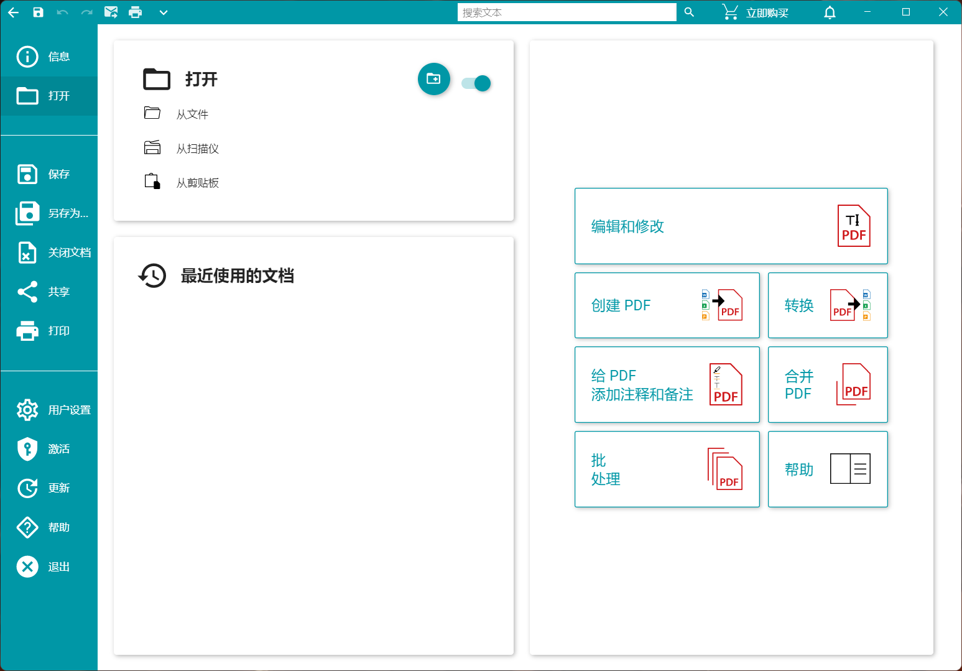Maximize the application window
The width and height of the screenshot is (962, 671).
coord(905,12)
